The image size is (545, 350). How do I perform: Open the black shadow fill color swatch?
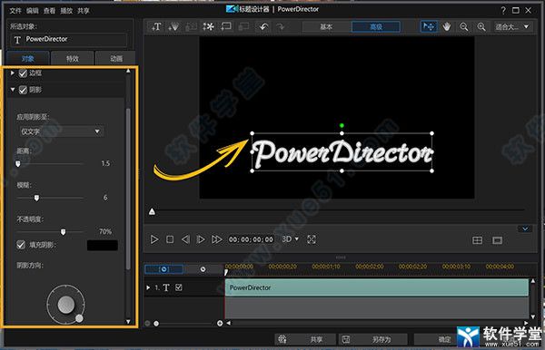pos(102,245)
